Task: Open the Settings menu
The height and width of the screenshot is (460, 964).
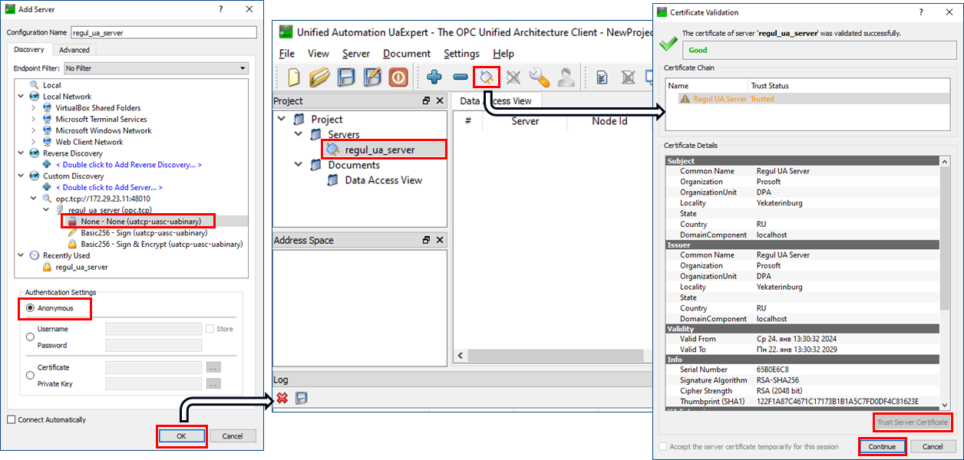Action: [461, 54]
